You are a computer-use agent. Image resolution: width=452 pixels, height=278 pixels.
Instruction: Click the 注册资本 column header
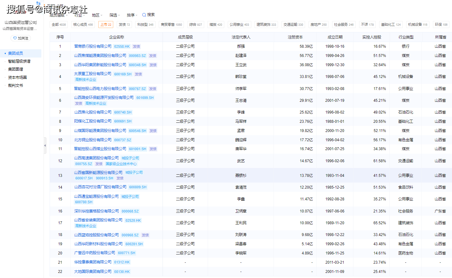click(x=295, y=37)
